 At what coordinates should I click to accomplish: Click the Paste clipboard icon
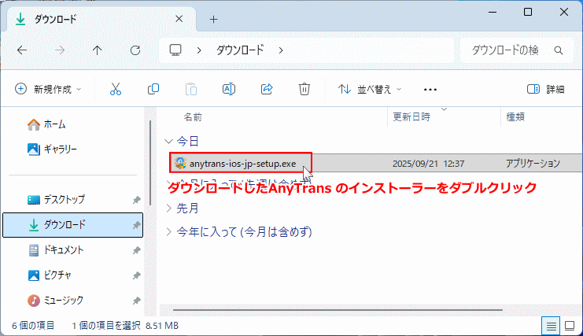[x=191, y=89]
